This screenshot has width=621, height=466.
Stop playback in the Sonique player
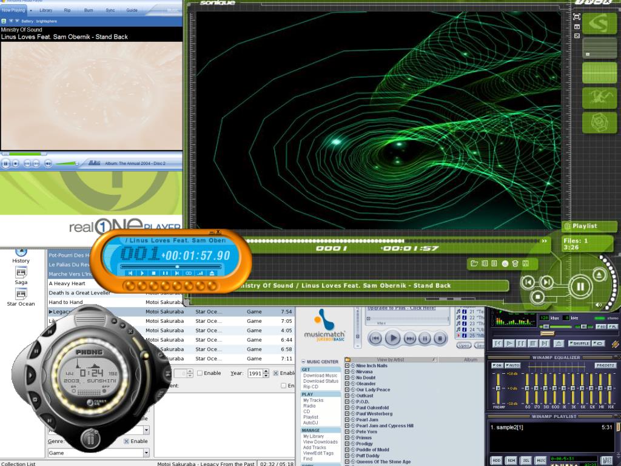[537, 296]
